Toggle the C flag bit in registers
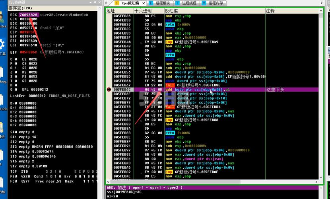Image resolution: width=330 pixels, height=199 pixels. point(16,59)
